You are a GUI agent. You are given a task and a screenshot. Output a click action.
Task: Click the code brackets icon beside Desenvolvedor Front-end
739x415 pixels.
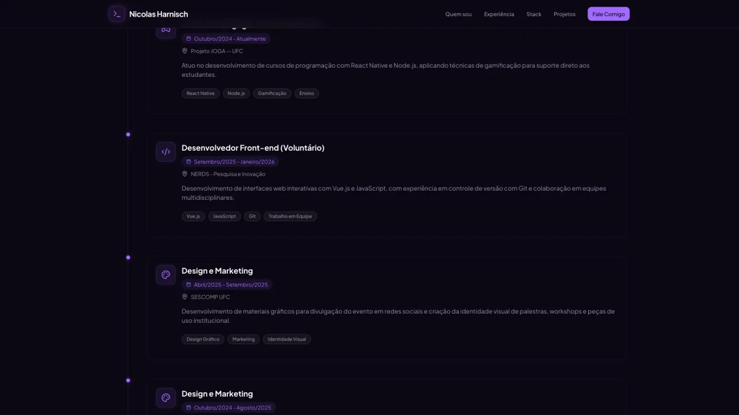click(x=166, y=152)
